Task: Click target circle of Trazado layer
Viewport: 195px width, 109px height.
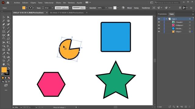Action: (190, 22)
